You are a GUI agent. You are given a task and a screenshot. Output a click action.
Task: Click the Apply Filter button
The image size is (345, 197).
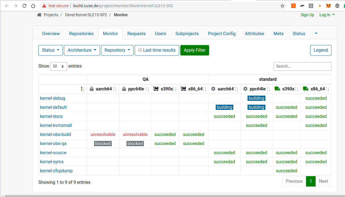click(x=195, y=50)
